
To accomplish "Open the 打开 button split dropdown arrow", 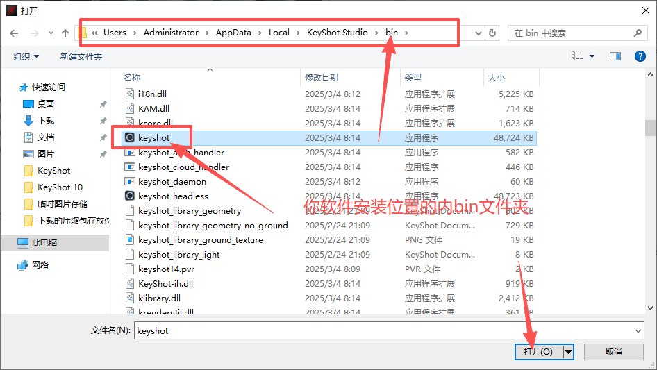I will click(568, 351).
